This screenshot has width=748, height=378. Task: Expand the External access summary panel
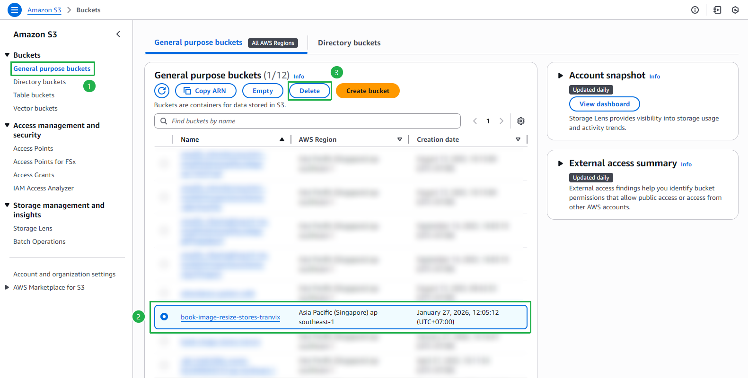coord(561,163)
